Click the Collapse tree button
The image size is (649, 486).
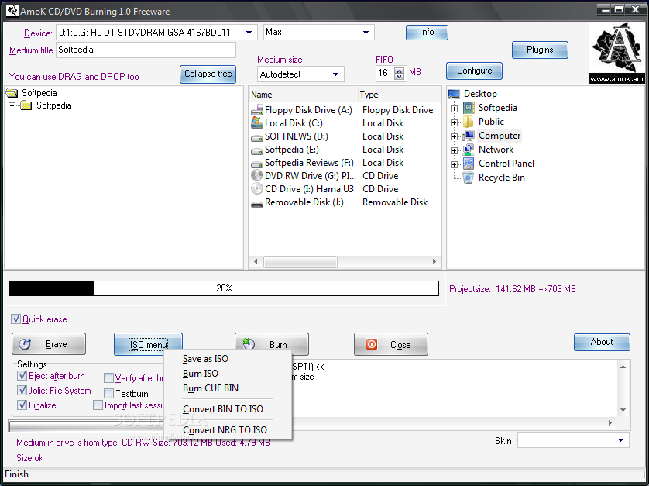click(x=208, y=74)
